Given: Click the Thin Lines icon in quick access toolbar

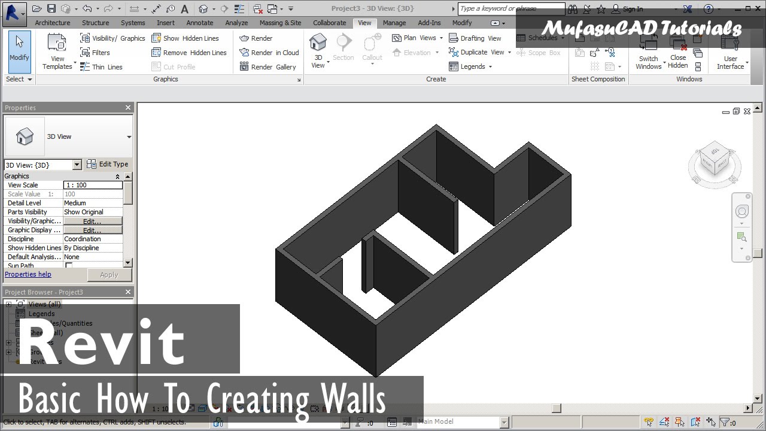Looking at the screenshot, I should 240,9.
